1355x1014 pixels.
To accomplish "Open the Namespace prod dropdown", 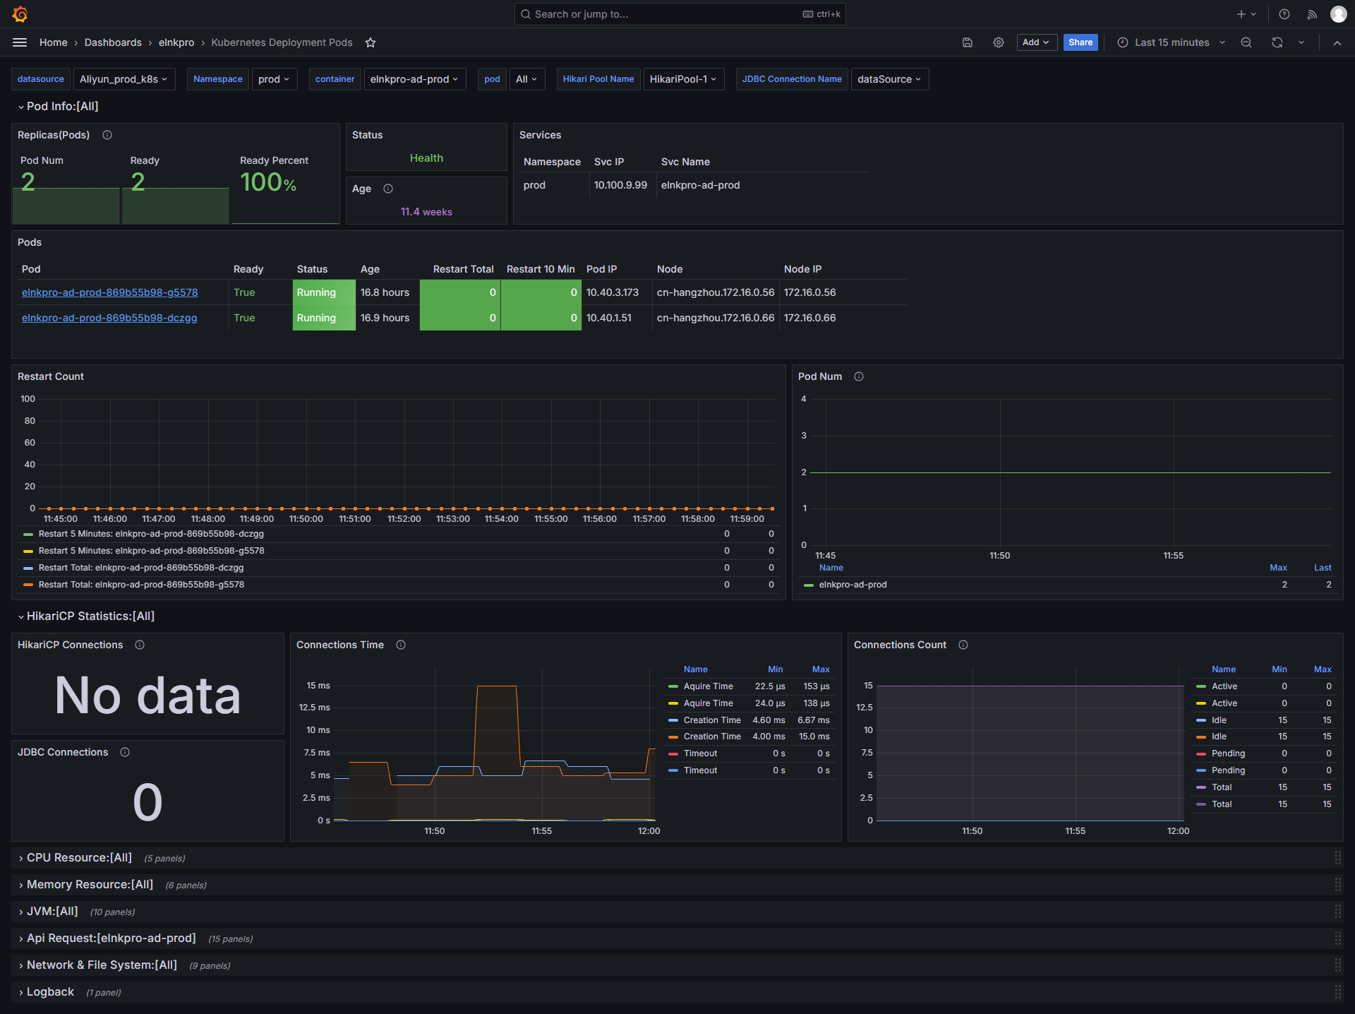I will [274, 79].
